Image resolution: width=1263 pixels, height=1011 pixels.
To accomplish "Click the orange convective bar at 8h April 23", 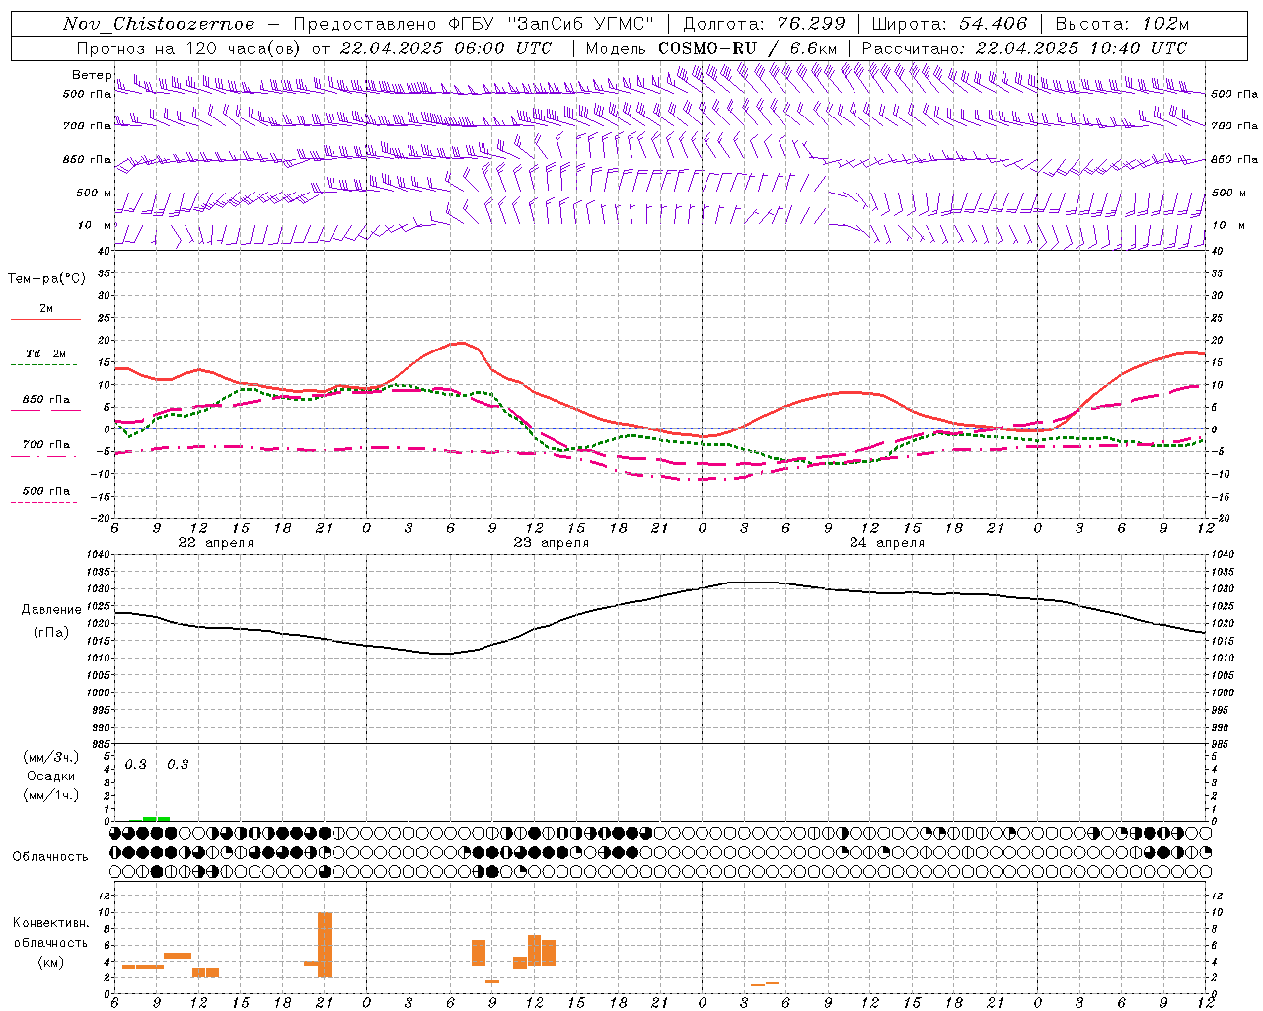I will tap(479, 953).
